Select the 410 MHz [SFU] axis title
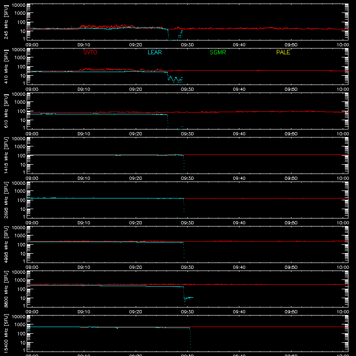This screenshot has width=356, height=356. coord(6,67)
